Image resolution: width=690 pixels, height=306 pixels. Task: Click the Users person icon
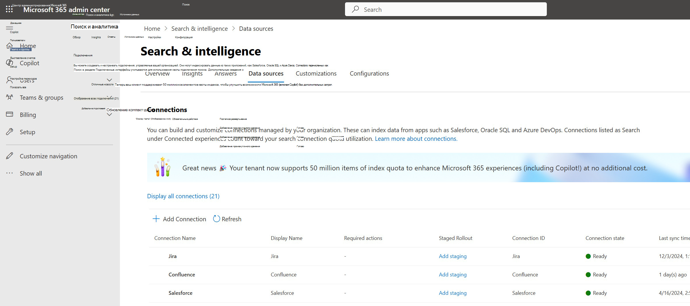pos(9,80)
